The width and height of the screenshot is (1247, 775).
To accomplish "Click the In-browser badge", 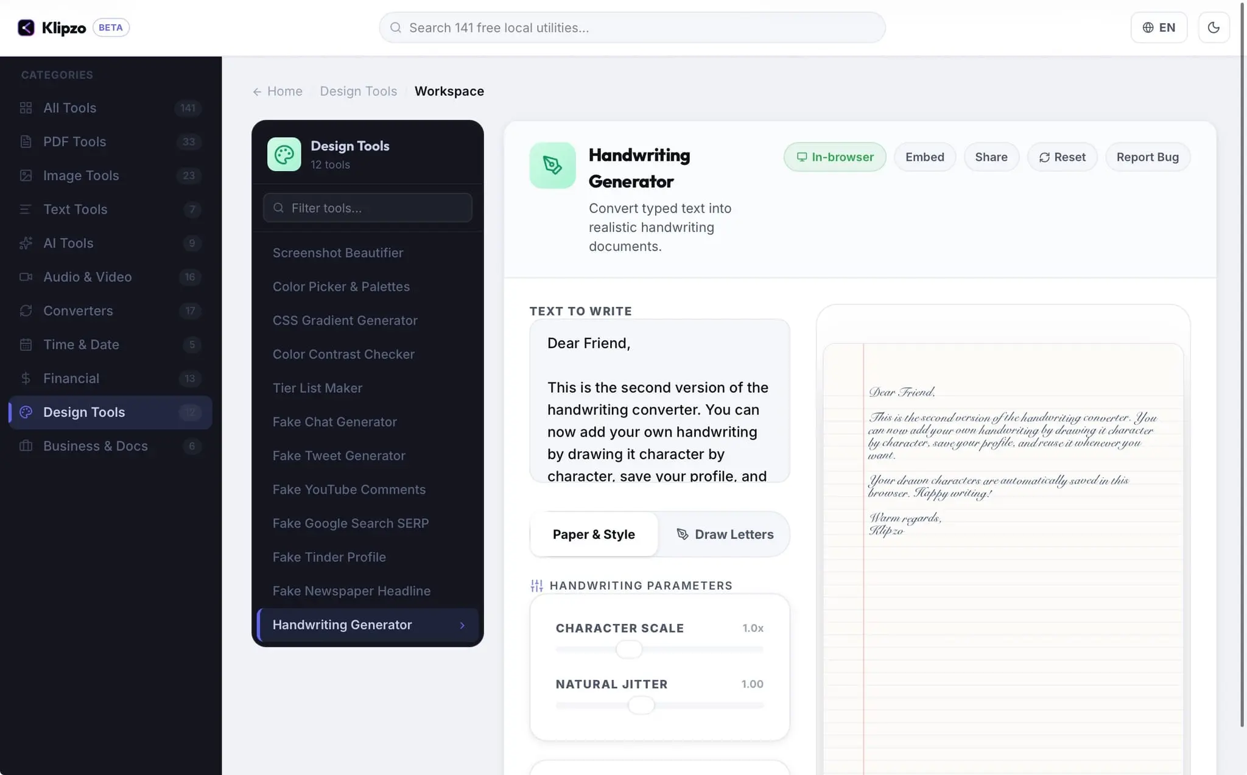I will pos(835,157).
